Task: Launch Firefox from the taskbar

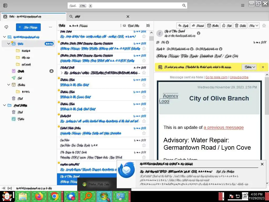Action: click(x=39, y=196)
